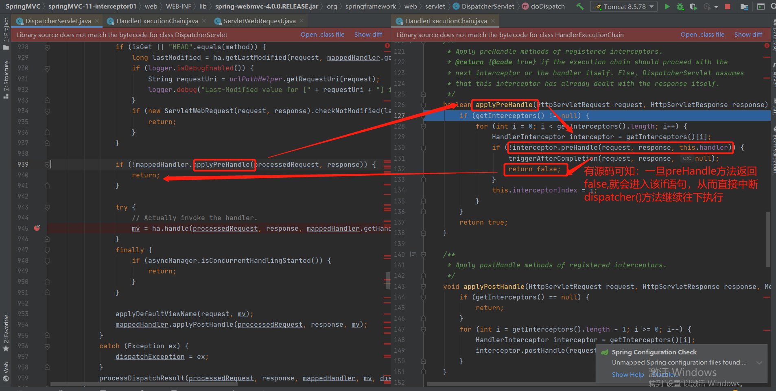Viewport: 776px width, 391px height.
Task: Switch to left HandlerExecutionChain.java tab
Action: click(157, 21)
